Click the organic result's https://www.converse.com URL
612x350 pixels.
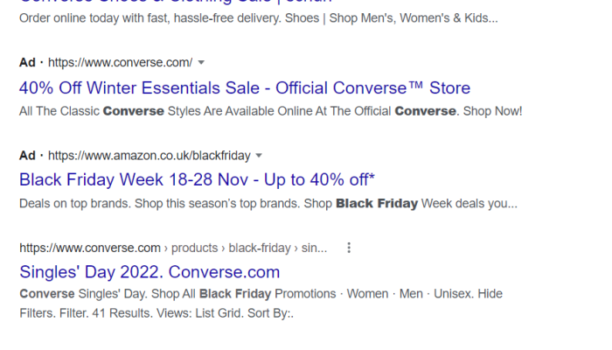tap(90, 248)
